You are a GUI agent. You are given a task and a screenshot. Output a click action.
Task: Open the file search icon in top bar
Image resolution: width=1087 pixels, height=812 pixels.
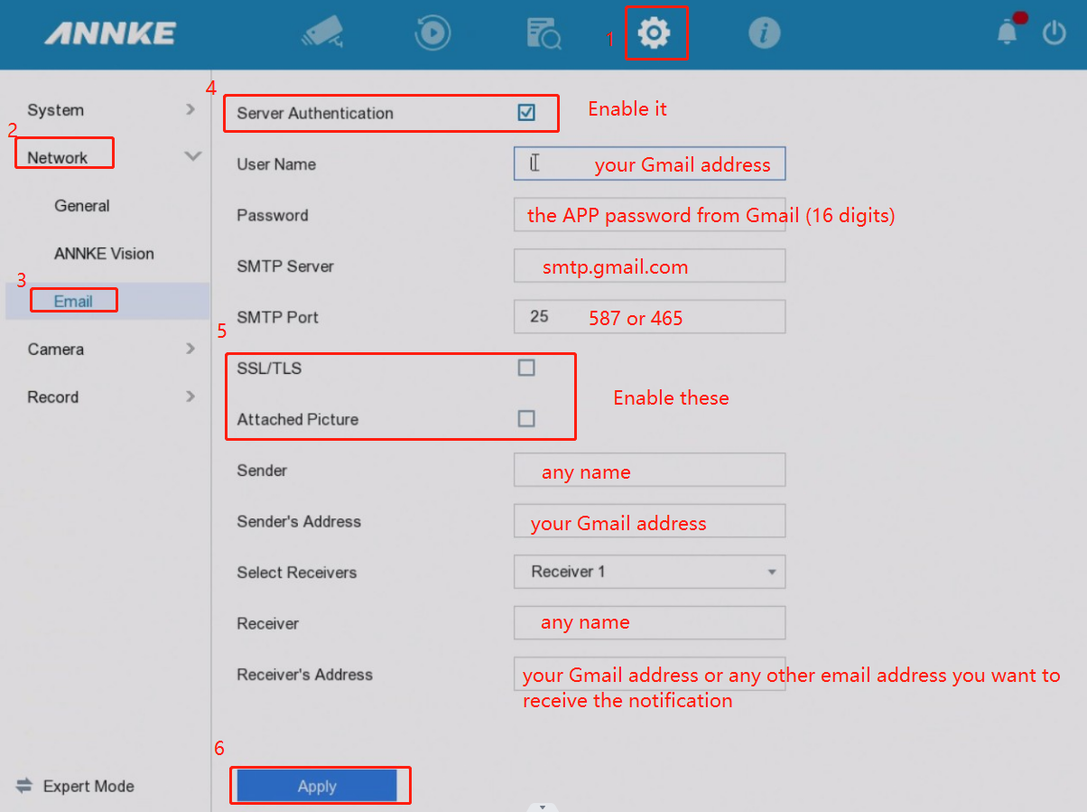pyautogui.click(x=543, y=33)
